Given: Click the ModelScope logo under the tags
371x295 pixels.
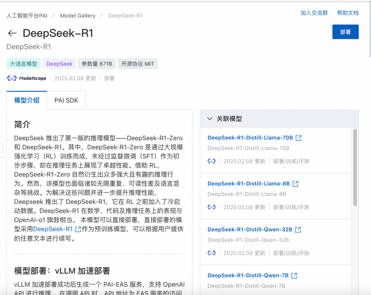Looking at the screenshot, I should 26,78.
